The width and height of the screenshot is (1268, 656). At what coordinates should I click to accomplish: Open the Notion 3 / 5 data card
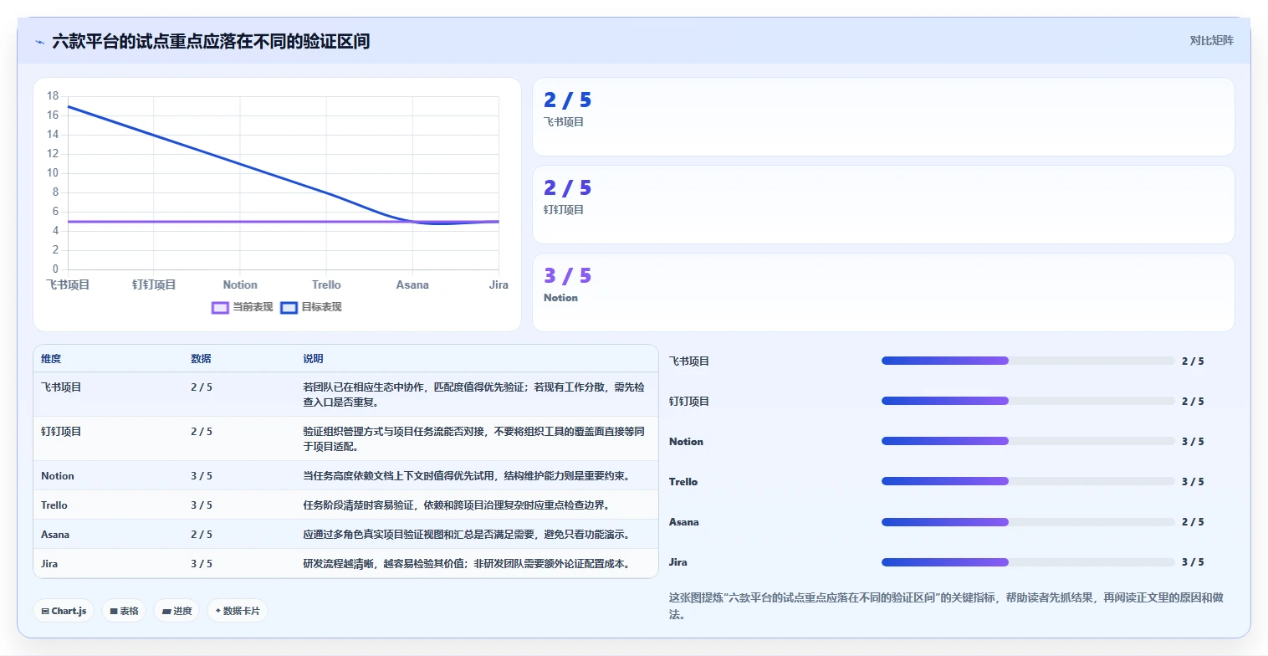coord(883,293)
